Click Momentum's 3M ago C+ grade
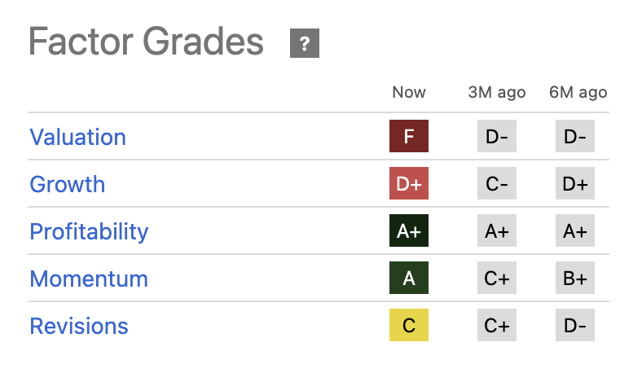Image resolution: width=642 pixels, height=373 pixels. click(497, 278)
